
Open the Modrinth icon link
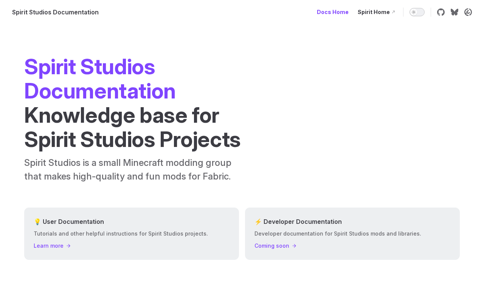[468, 12]
